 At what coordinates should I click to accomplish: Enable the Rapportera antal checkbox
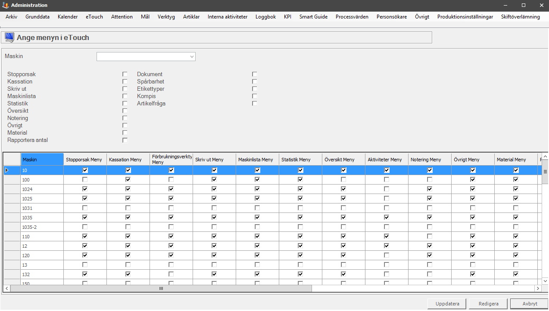point(125,140)
